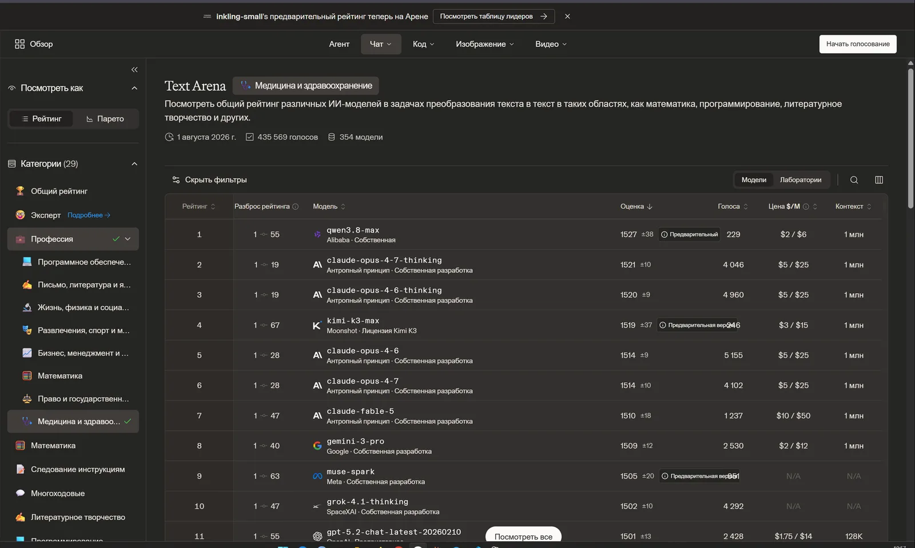The image size is (915, 548).
Task: Switch view to Парето
Action: [105, 119]
